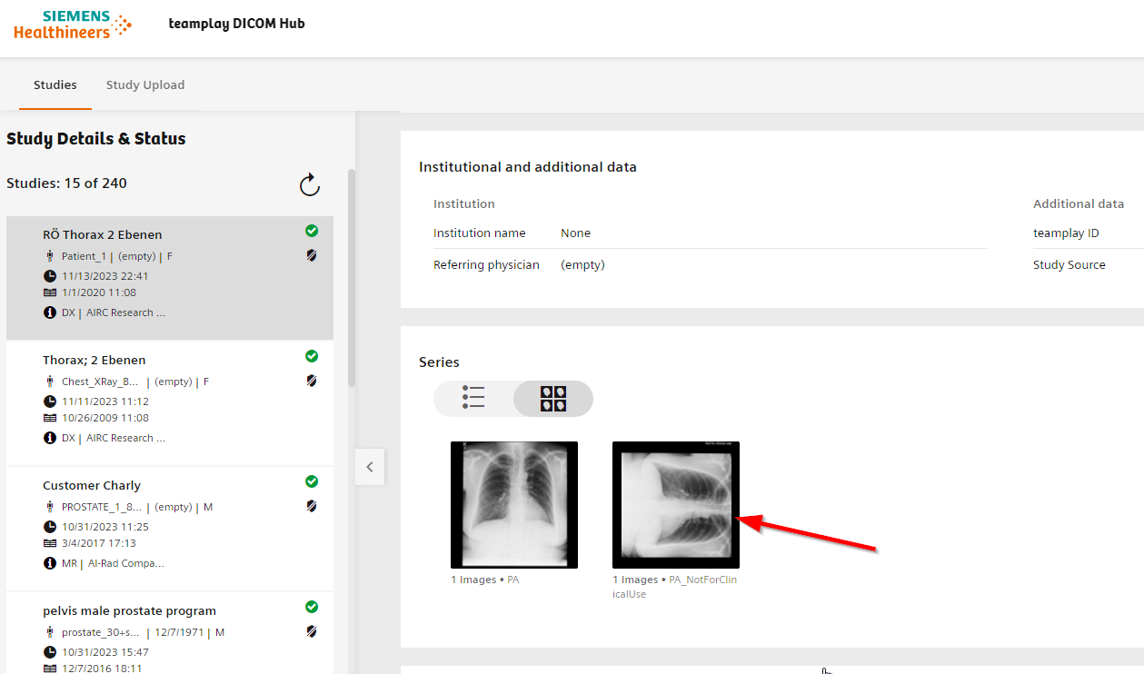Click the PA_NotForClinicalUse series link
1144x674 pixels.
pos(674,586)
